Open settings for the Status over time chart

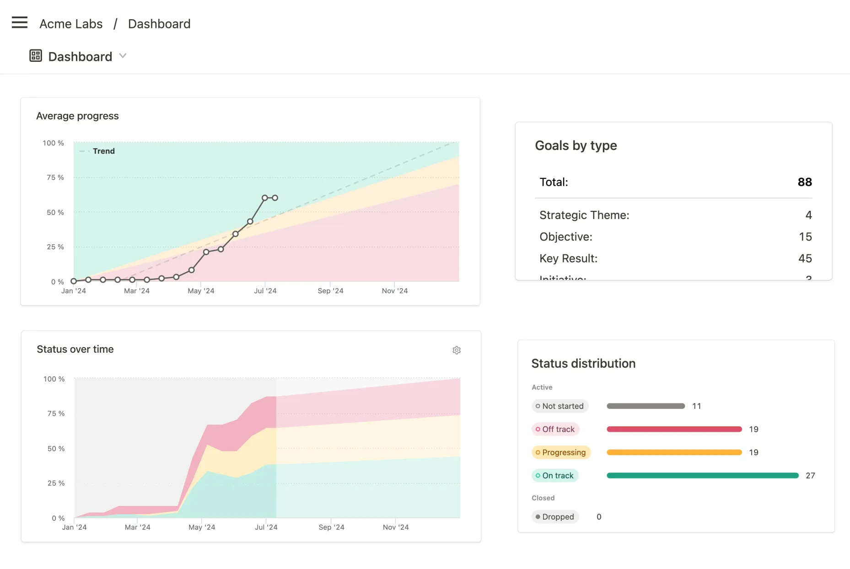456,350
